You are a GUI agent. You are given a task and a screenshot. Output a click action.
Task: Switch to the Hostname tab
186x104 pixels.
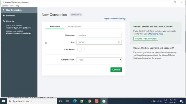[55, 27]
